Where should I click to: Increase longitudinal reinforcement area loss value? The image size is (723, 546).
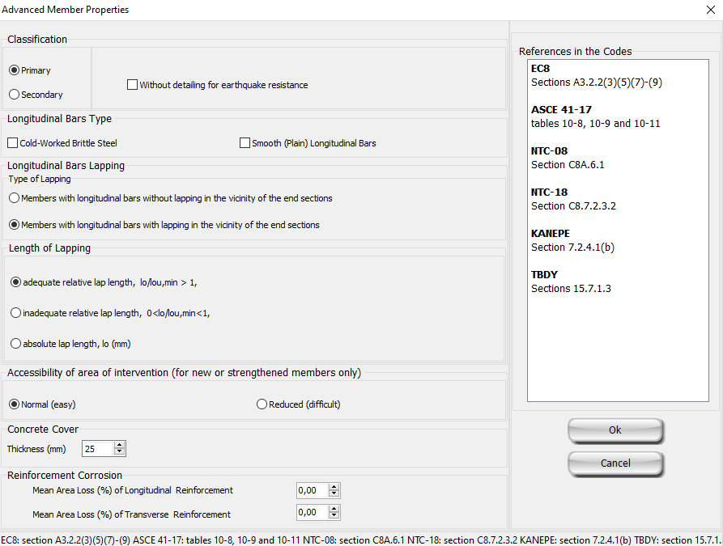pos(334,487)
